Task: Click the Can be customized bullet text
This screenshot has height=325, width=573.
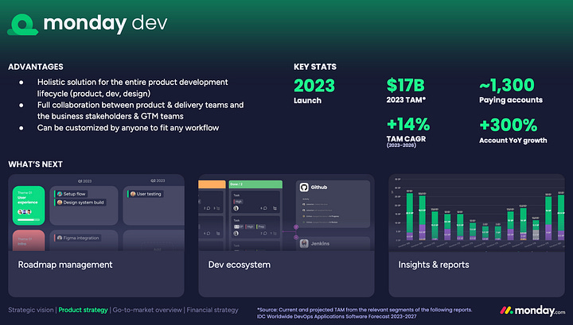Action: [x=128, y=128]
